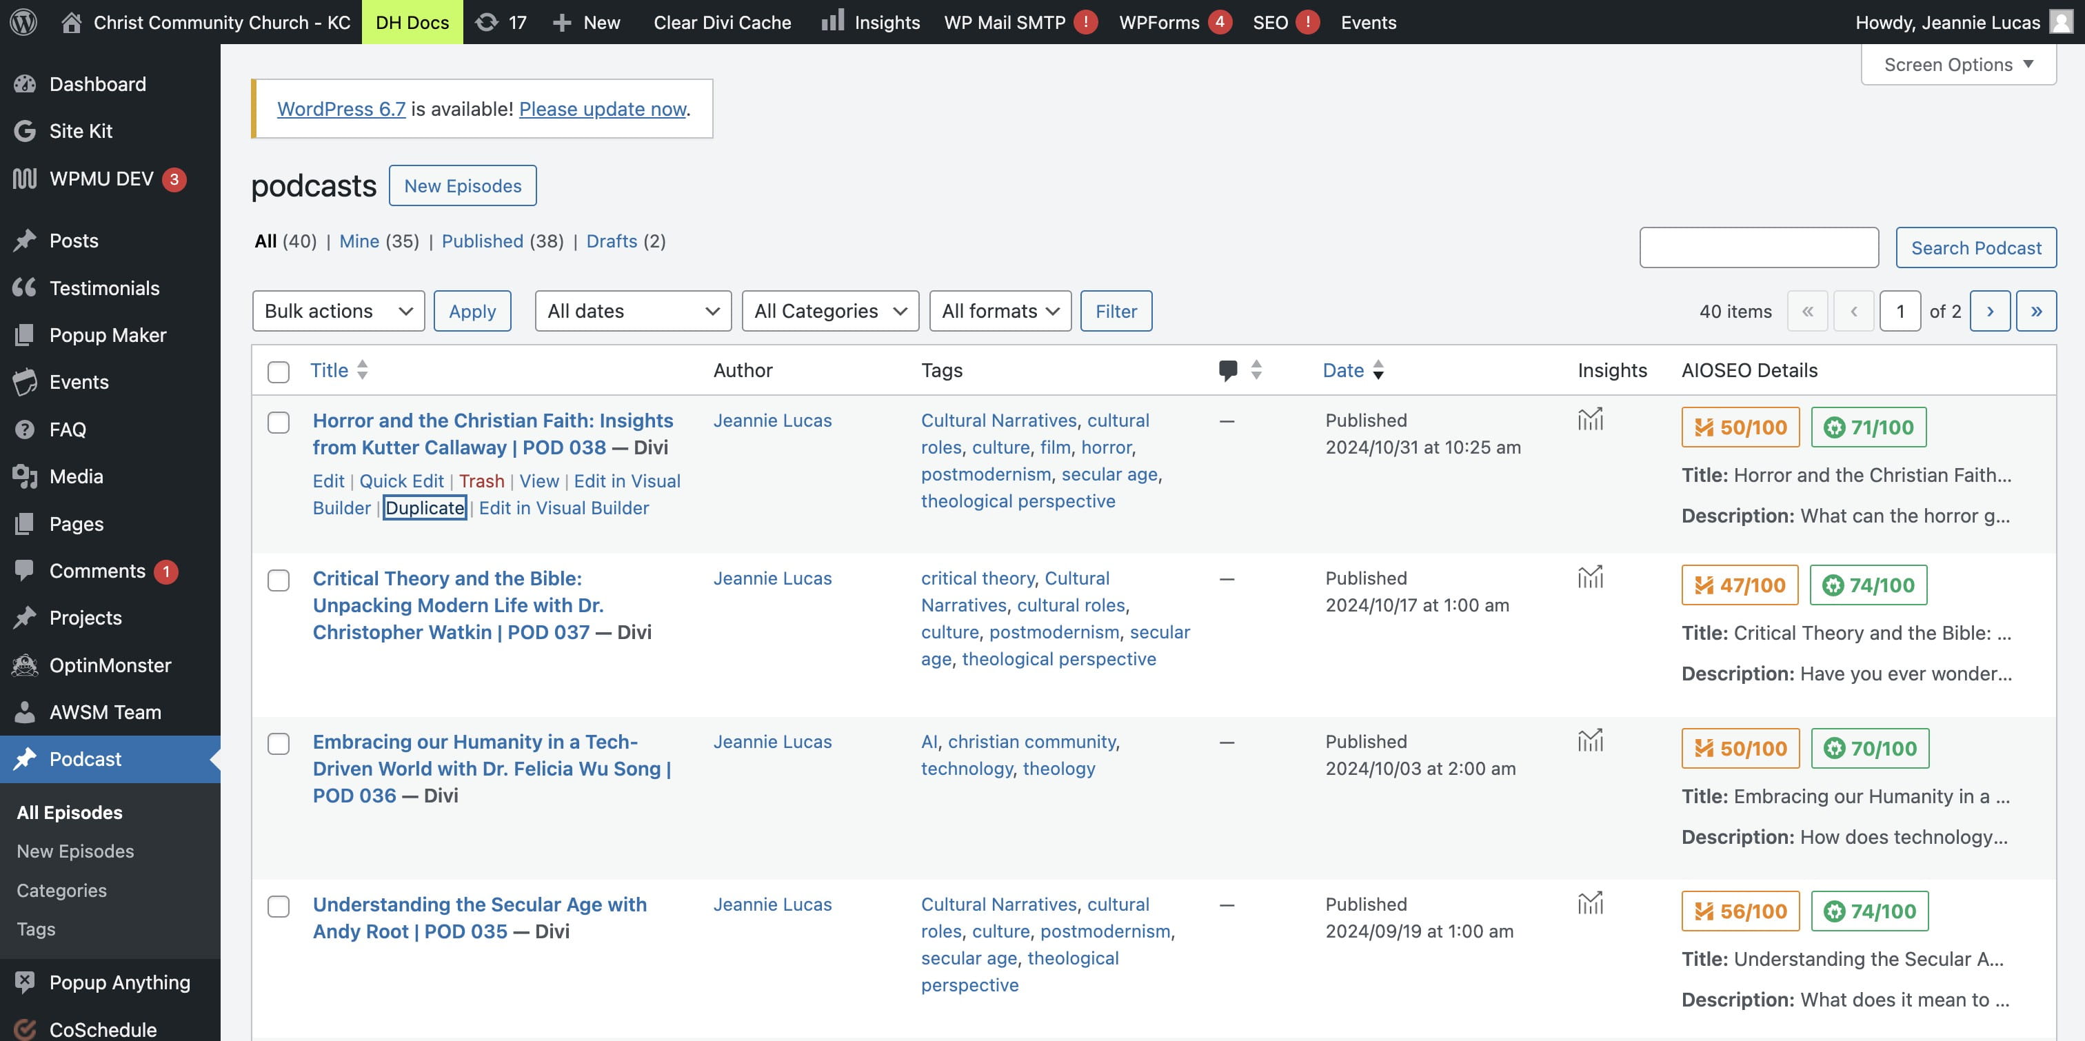Open the FAQ question mark icon
This screenshot has width=2085, height=1041.
25,429
